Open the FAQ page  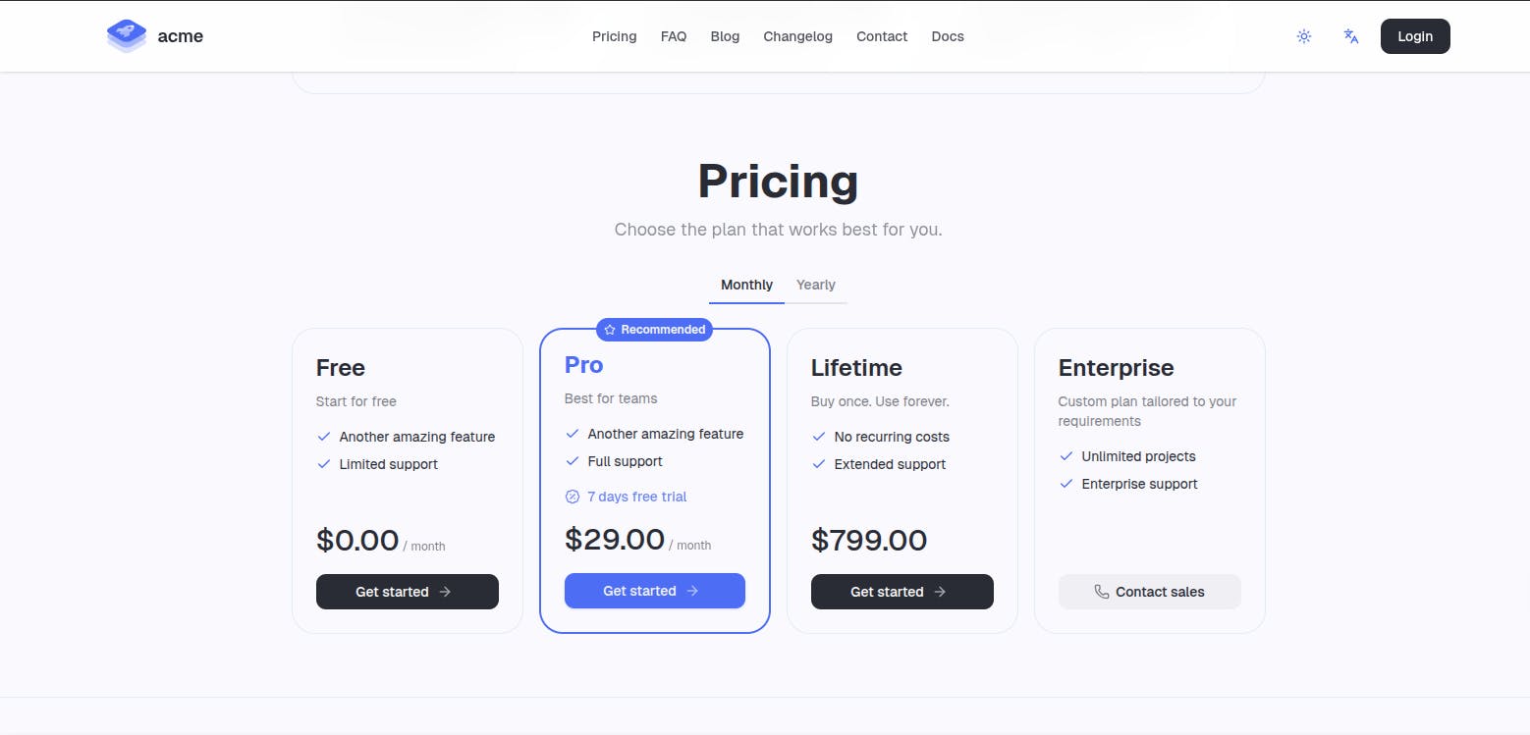point(674,36)
